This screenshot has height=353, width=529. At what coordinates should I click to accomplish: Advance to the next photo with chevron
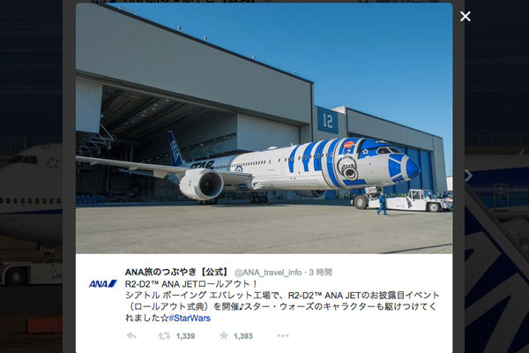coord(469,176)
